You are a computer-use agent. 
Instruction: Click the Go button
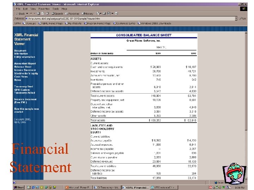[x=243, y=19]
